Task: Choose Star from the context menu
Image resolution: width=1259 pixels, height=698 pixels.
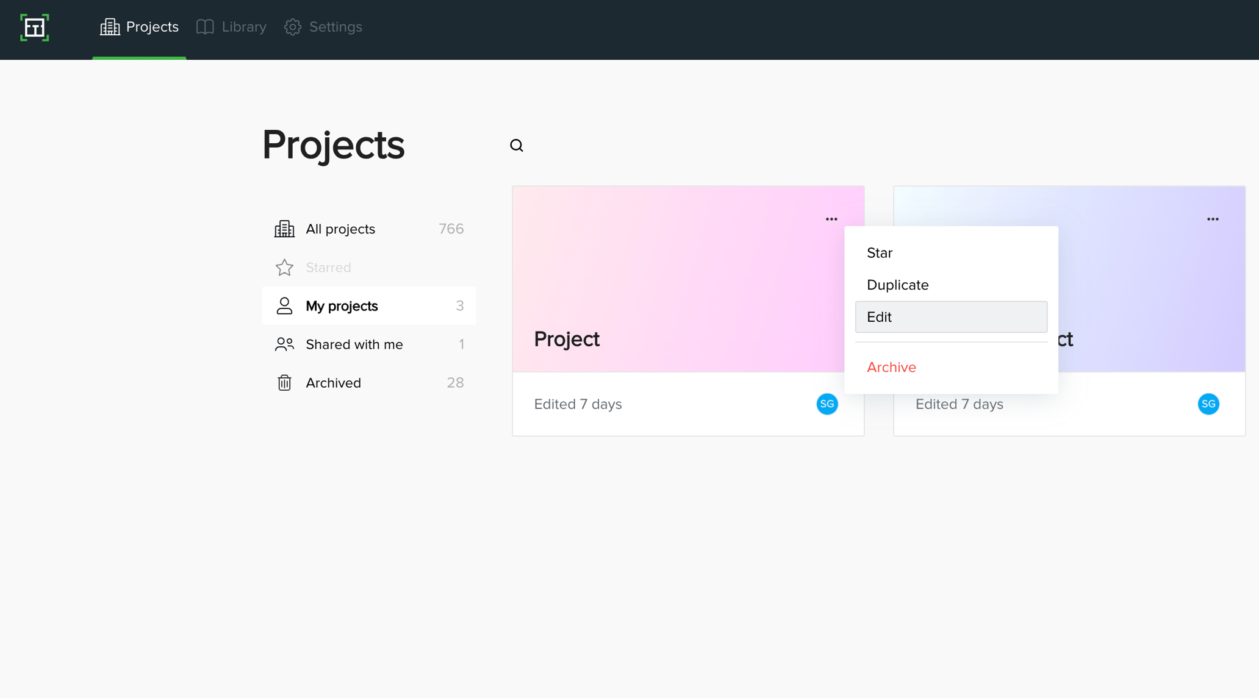Action: [880, 253]
